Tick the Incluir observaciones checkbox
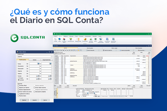The width and height of the screenshot is (167, 111). coord(34,87)
